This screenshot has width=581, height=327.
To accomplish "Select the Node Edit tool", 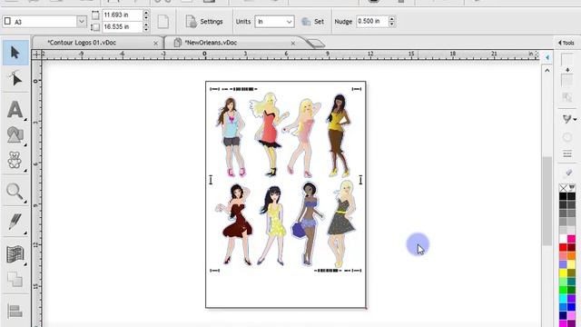I will [x=15, y=79].
